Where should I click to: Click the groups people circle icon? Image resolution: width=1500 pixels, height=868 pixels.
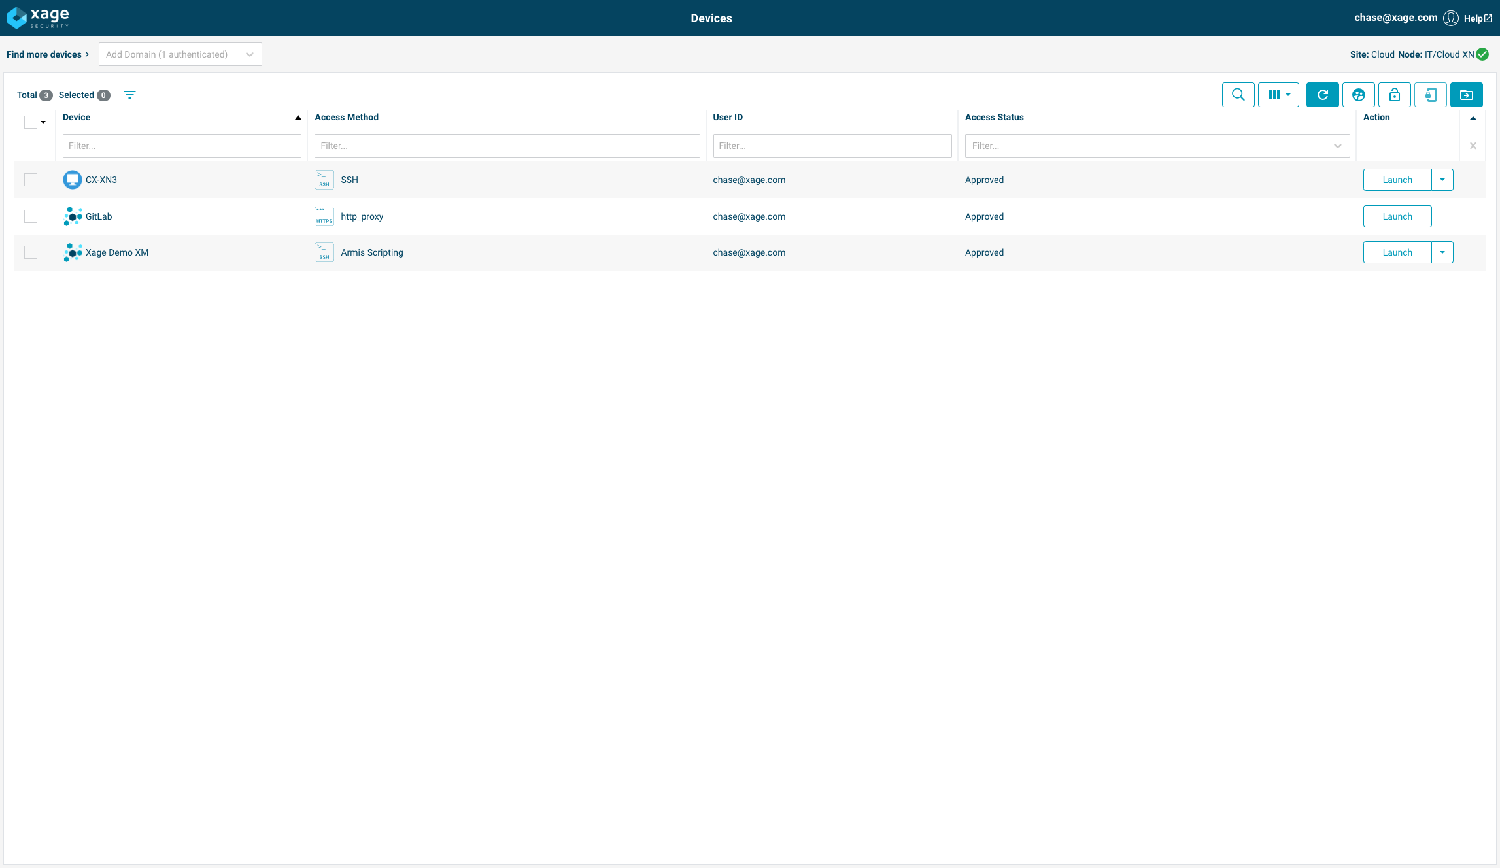coord(1358,95)
